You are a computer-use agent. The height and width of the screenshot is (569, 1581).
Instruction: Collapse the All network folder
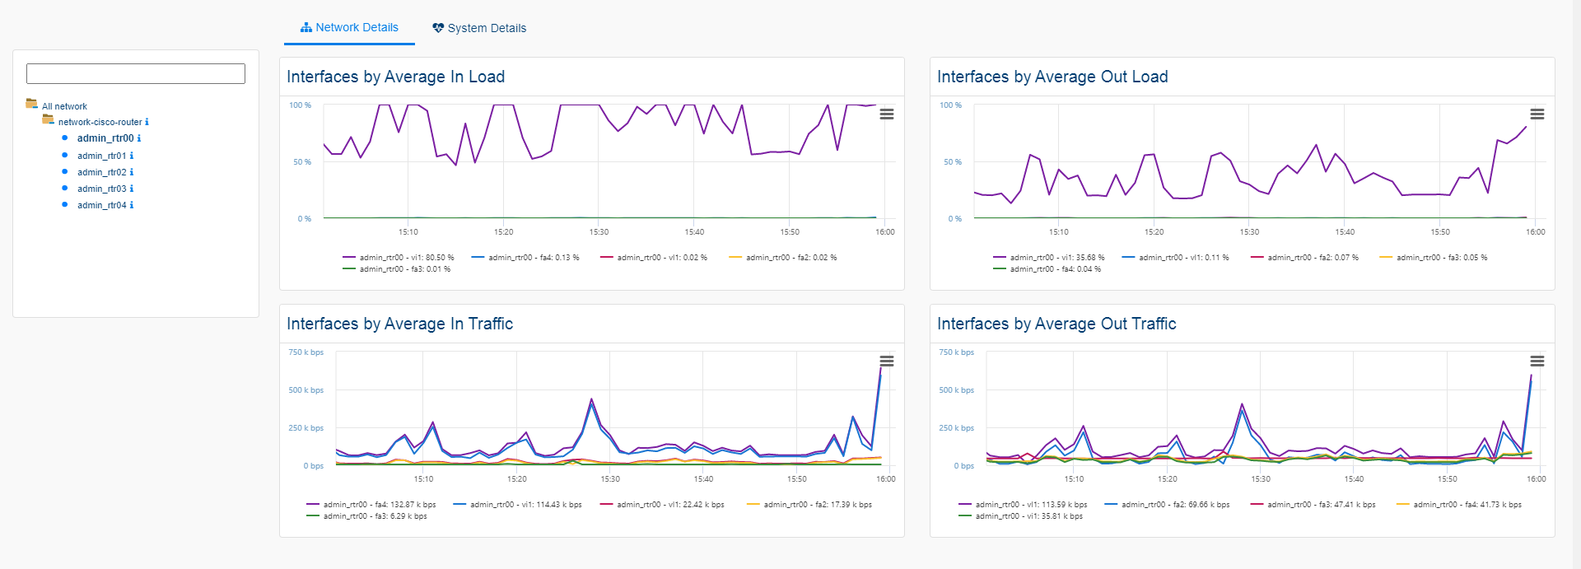click(31, 104)
